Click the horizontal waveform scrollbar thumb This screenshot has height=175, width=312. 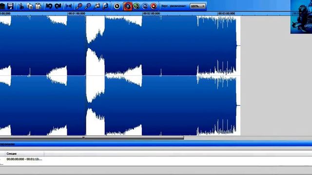(92, 138)
